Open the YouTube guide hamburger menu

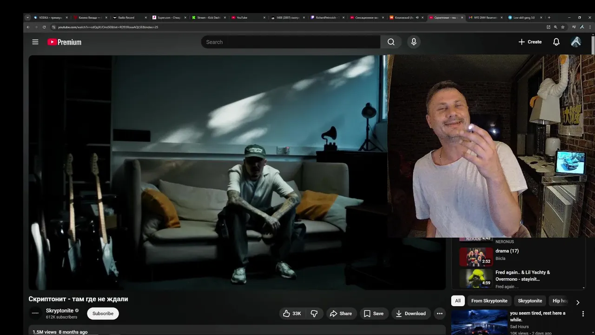[35, 42]
